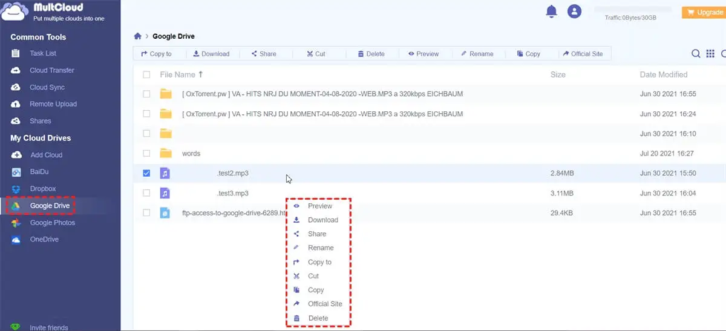Click Cut in the toolbar

tap(316, 54)
